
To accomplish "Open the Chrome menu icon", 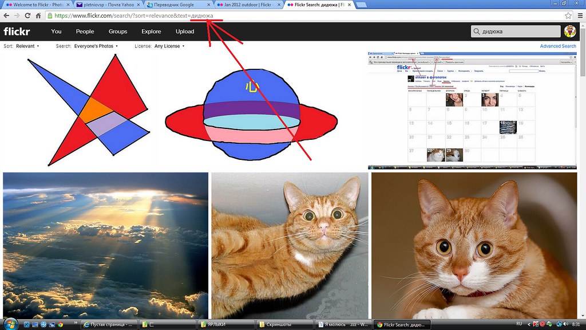I will (x=579, y=16).
